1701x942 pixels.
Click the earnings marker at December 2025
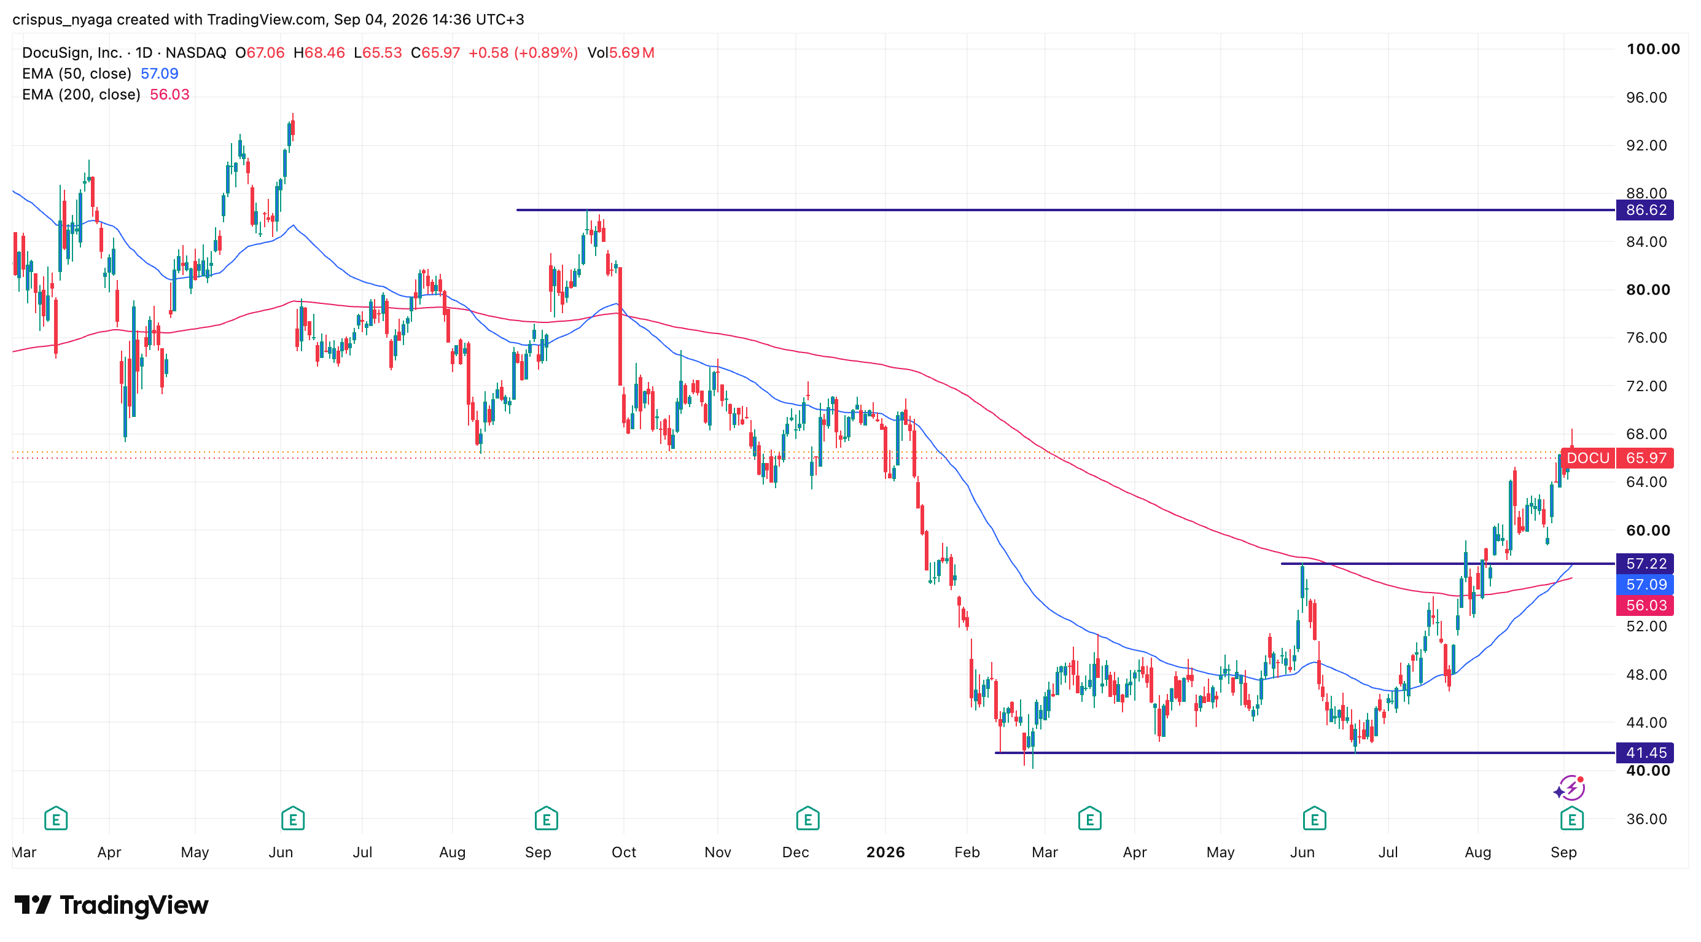click(808, 819)
